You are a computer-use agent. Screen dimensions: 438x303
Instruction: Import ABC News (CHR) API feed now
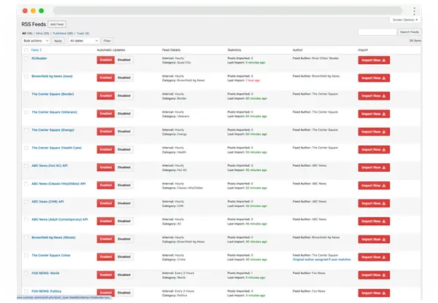373,202
